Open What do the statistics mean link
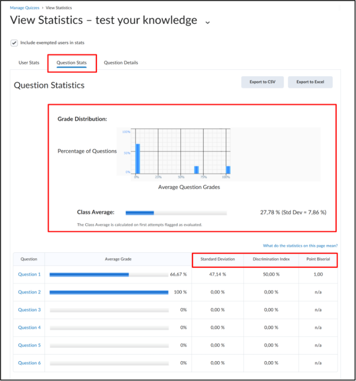The width and height of the screenshot is (356, 381). [x=300, y=246]
